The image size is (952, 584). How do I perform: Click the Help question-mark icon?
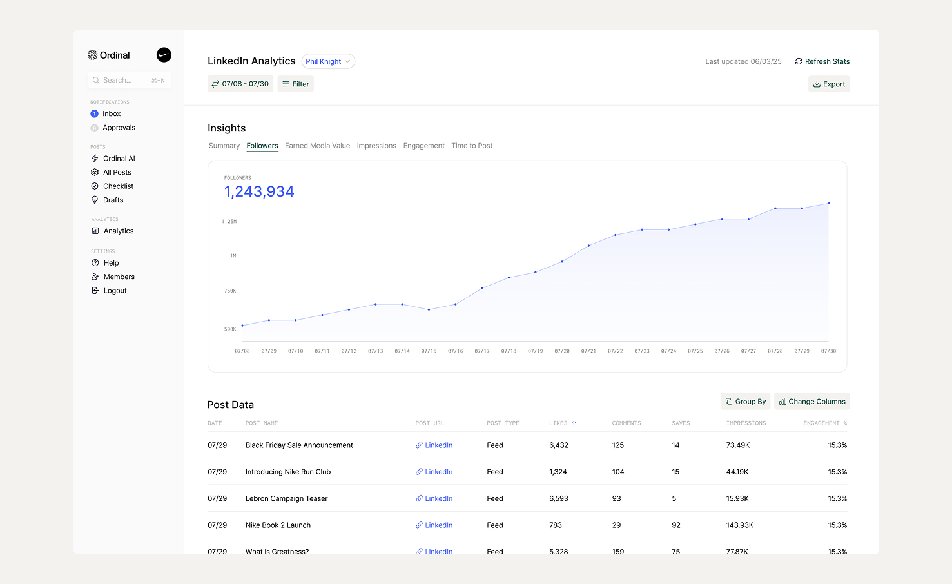coord(95,262)
